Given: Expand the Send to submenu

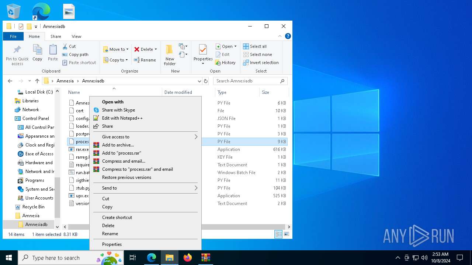Looking at the screenshot, I should (146, 188).
